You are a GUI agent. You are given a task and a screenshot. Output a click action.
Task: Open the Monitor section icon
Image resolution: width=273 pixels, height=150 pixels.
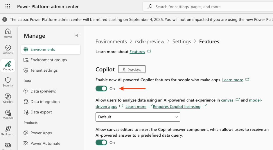tap(8, 114)
